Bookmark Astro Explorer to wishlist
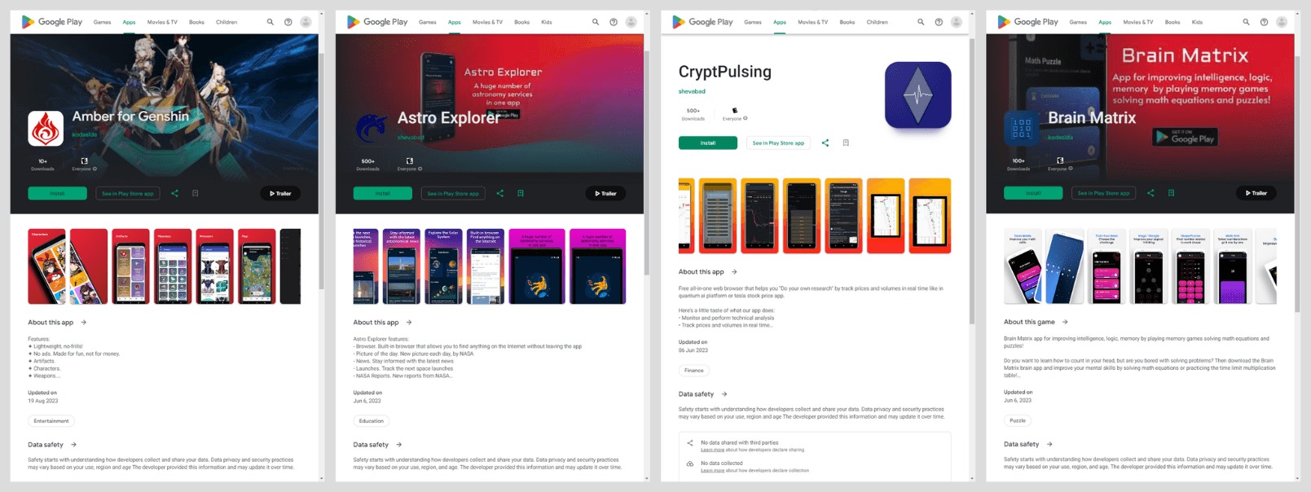 [x=521, y=193]
